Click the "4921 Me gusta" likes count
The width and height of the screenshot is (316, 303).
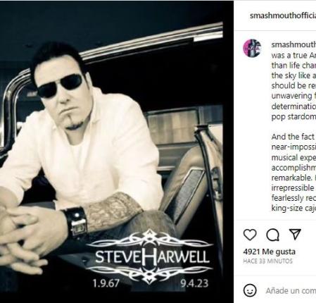point(269,252)
